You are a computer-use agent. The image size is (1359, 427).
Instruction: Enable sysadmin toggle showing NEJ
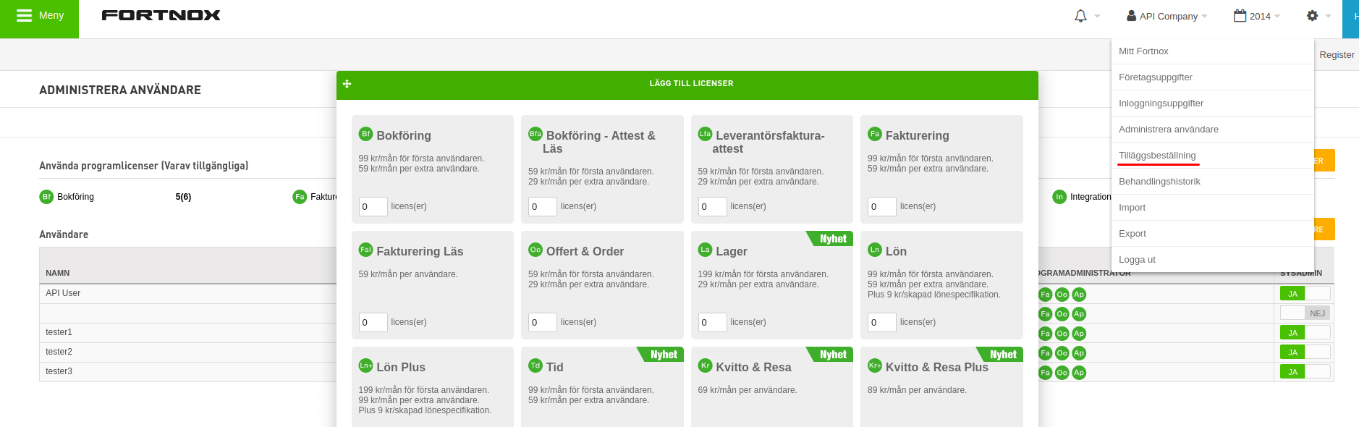pos(1305,313)
